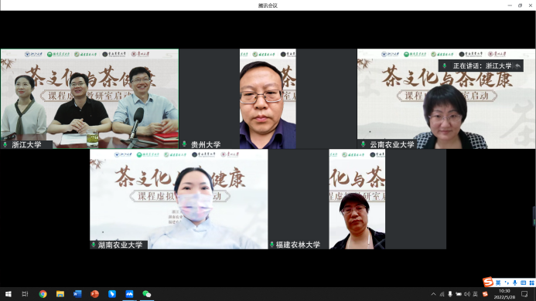This screenshot has width=536, height=301.
Task: Open Windows notification center
Action: (524, 294)
